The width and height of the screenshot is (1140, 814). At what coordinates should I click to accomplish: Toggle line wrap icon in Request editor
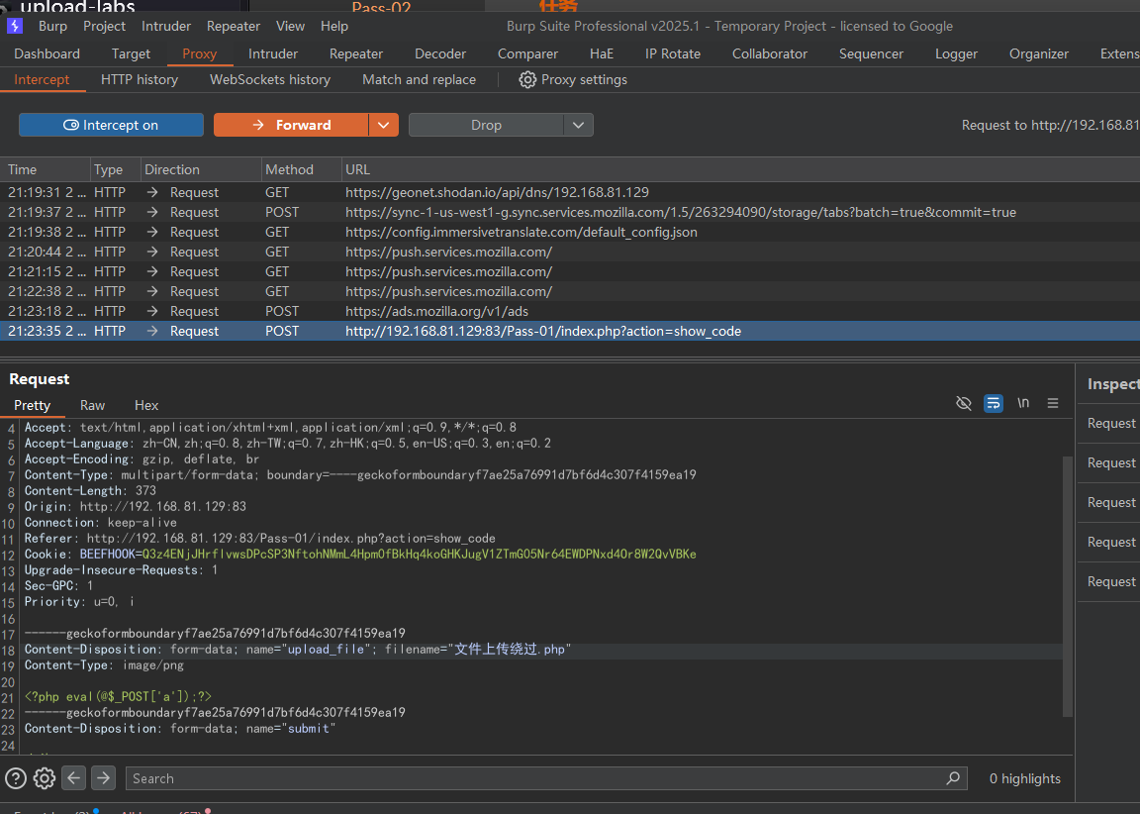(x=994, y=403)
